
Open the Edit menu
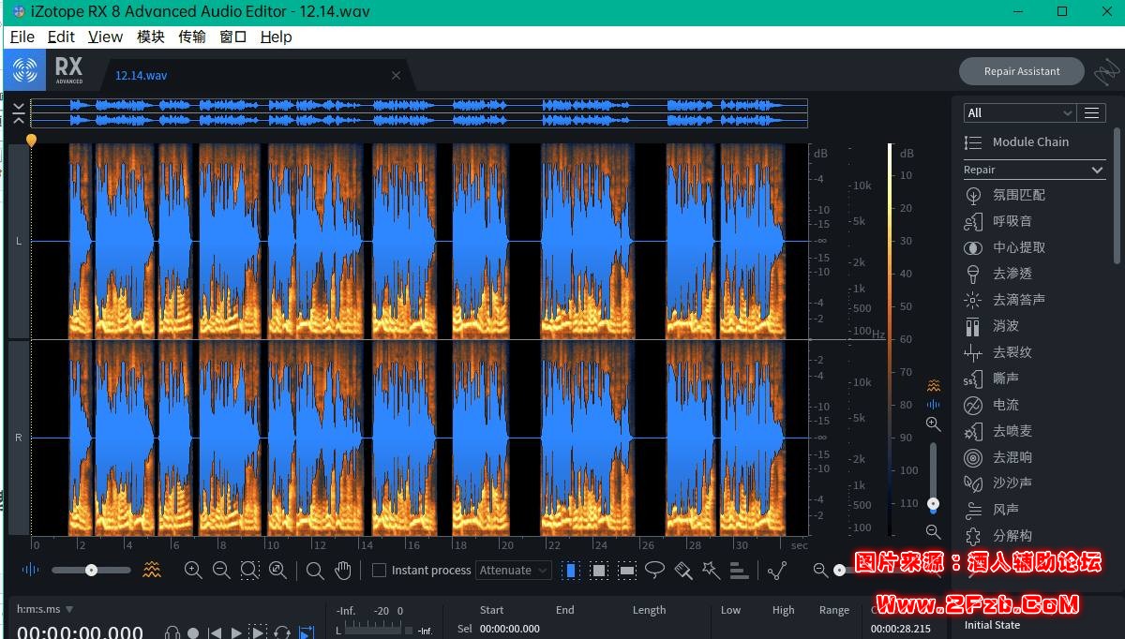(x=61, y=37)
